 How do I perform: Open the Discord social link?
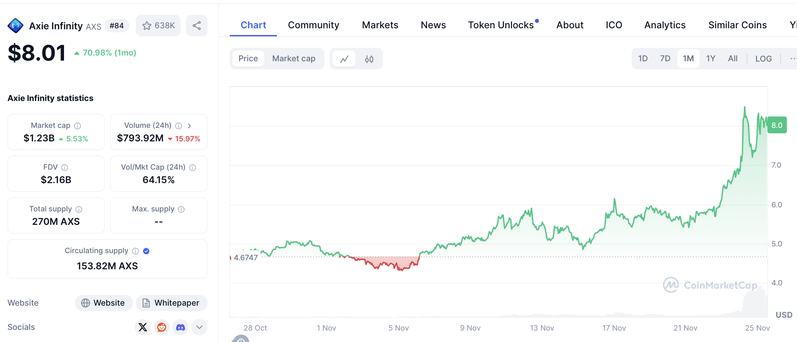pyautogui.click(x=181, y=327)
